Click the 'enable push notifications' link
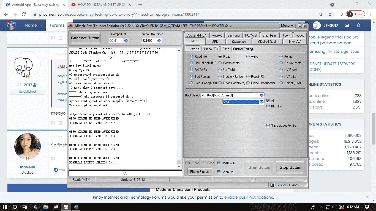376x211 pixels. tap(249, 197)
